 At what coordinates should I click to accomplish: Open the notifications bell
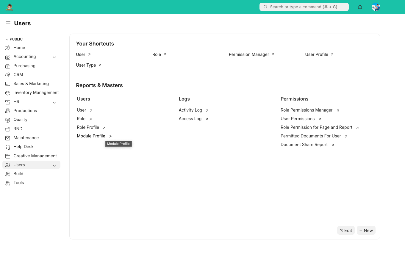pos(360,7)
